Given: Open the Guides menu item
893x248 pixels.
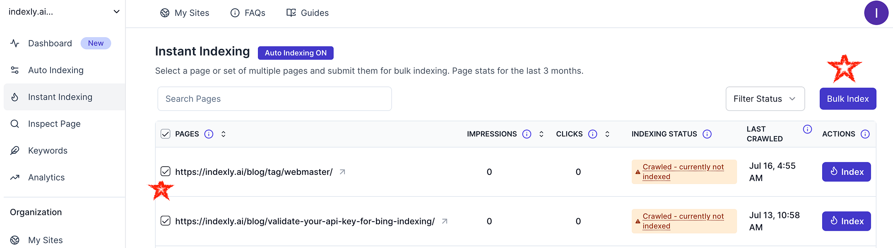Looking at the screenshot, I should [307, 13].
